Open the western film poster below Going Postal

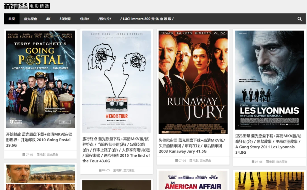point(40,177)
